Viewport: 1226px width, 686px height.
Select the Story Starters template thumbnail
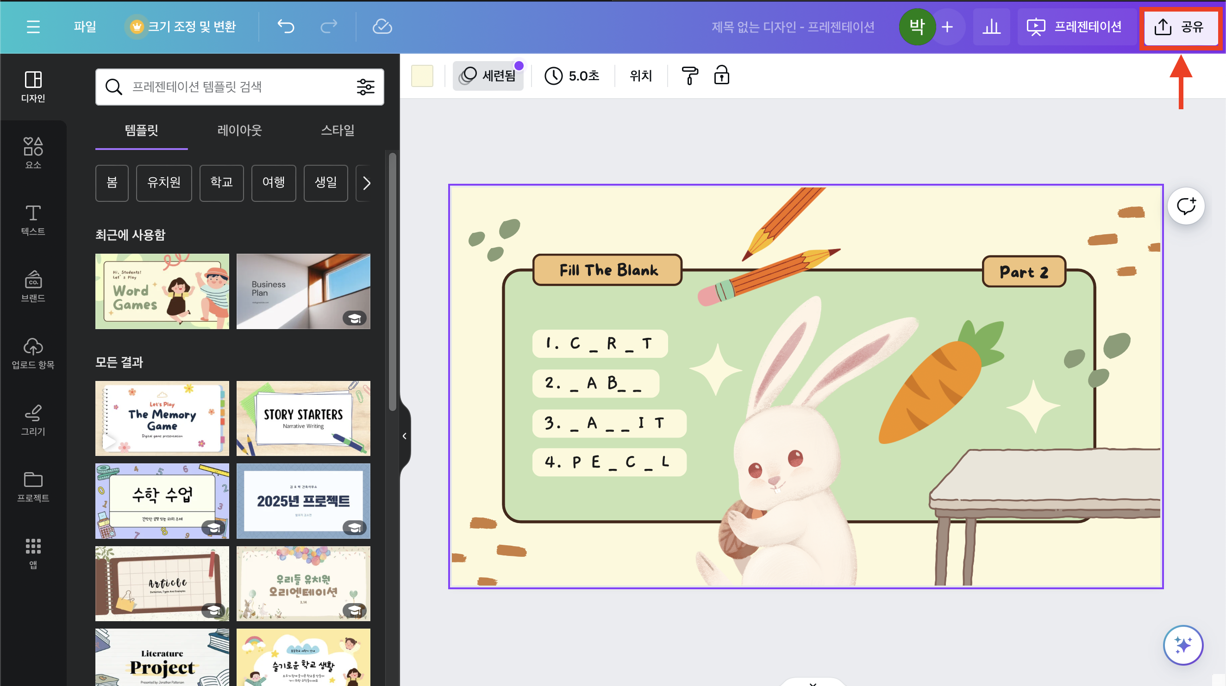[303, 418]
